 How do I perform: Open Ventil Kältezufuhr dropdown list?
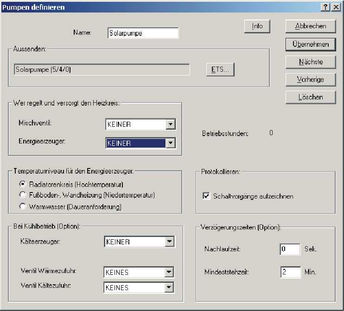pos(169,288)
